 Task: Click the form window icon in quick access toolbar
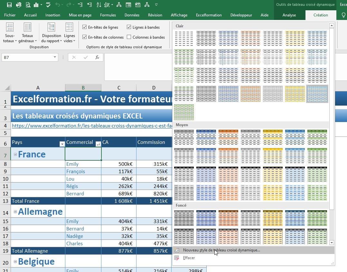coord(128,5)
